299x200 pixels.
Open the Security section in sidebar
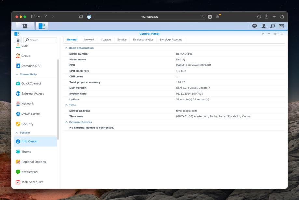click(x=27, y=124)
